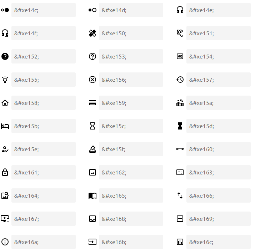The height and width of the screenshot is (249, 255).
Task: Click the hearing ear icon
Action: [180, 33]
